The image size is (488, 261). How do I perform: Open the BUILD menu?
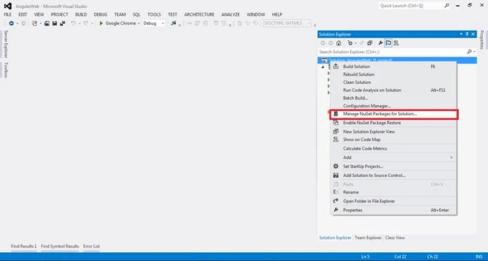(x=81, y=14)
